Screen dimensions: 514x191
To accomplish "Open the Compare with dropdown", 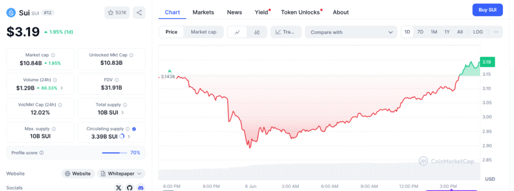I will [351, 32].
